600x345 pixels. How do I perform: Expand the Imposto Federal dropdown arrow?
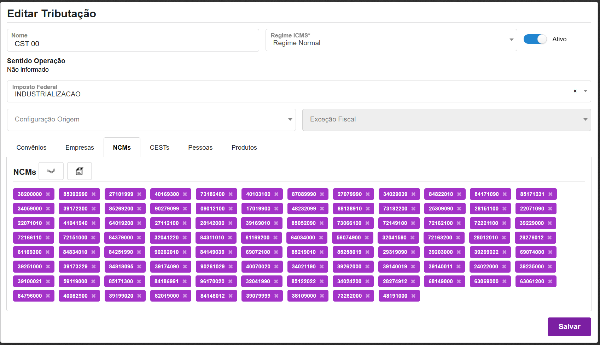586,91
